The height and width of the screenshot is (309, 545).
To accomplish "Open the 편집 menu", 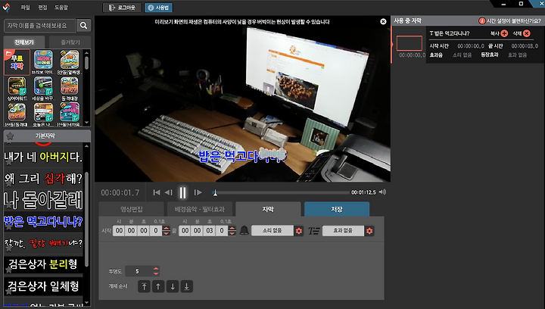I will click(x=42, y=8).
